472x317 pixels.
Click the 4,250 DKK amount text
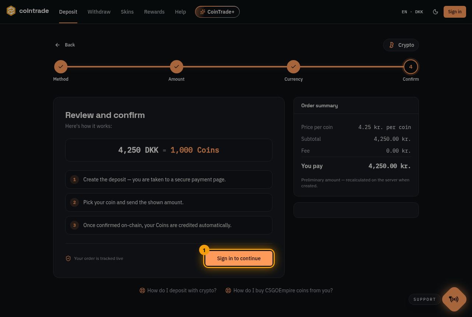[138, 150]
